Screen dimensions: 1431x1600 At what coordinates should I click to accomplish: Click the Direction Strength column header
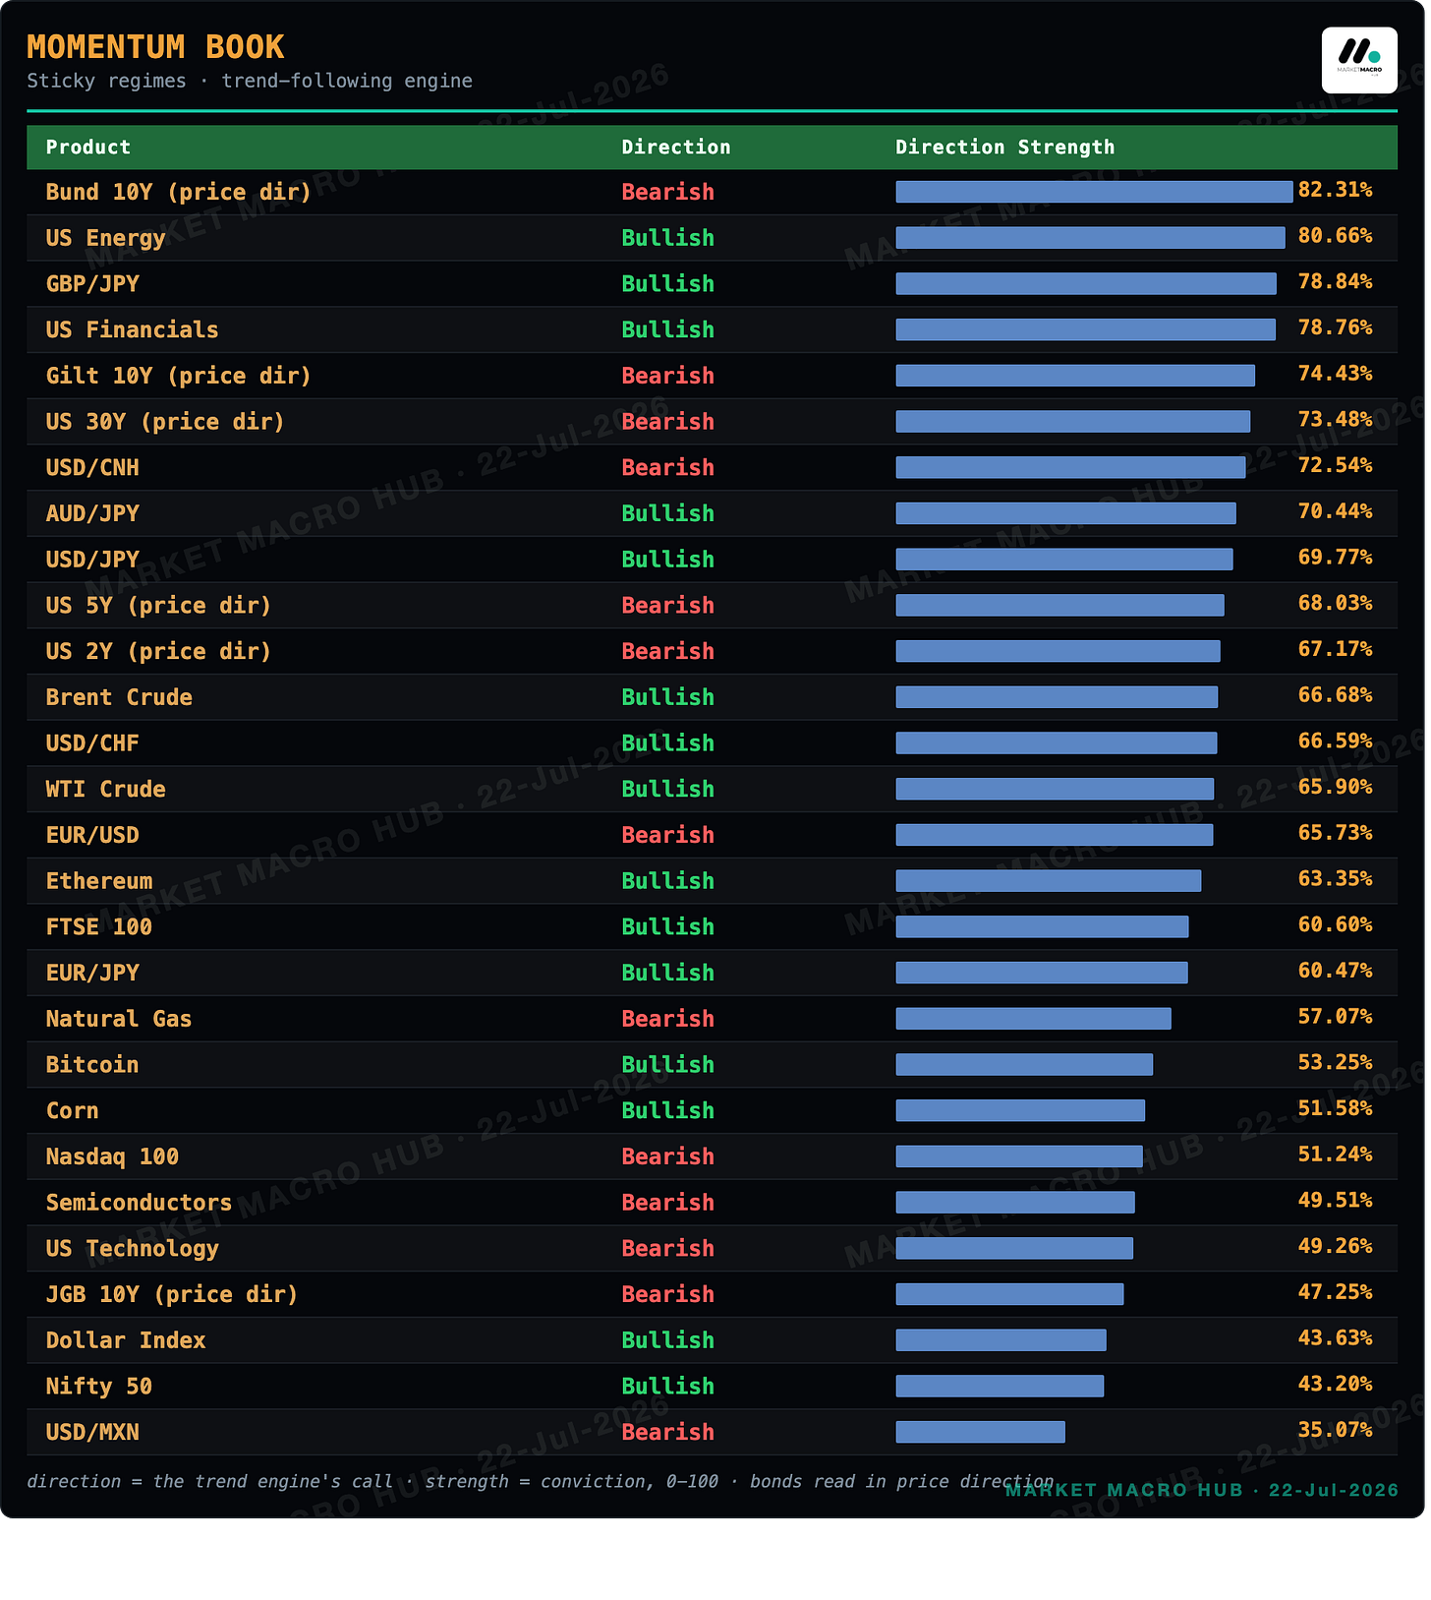pos(1004,148)
